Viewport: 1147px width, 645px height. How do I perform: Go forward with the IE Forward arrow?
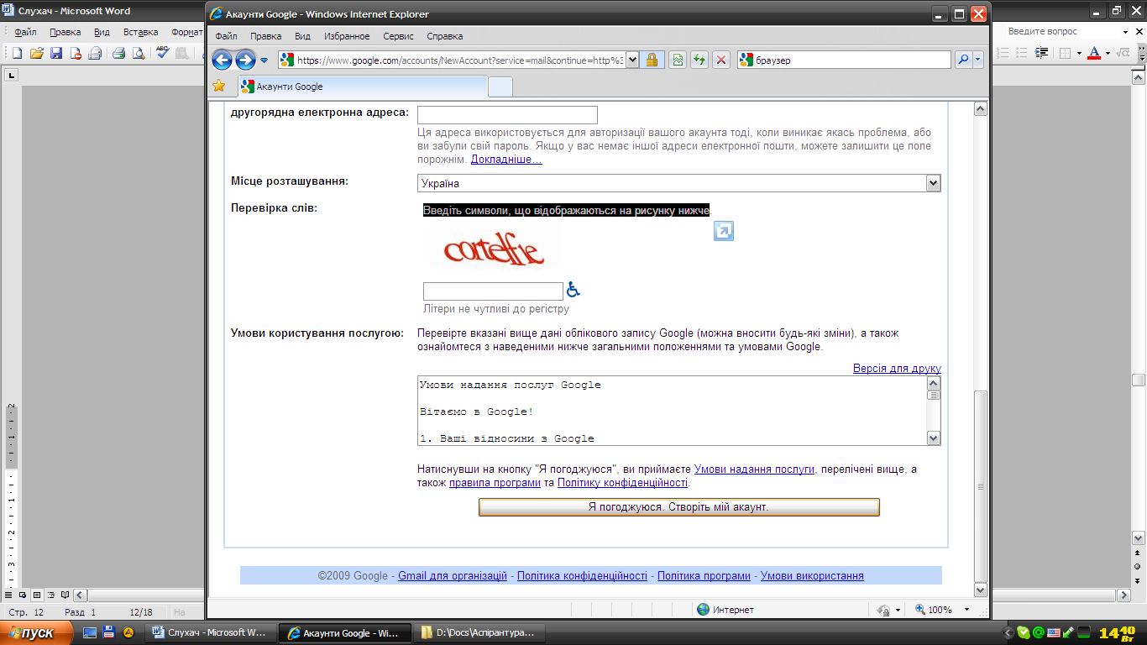(245, 60)
